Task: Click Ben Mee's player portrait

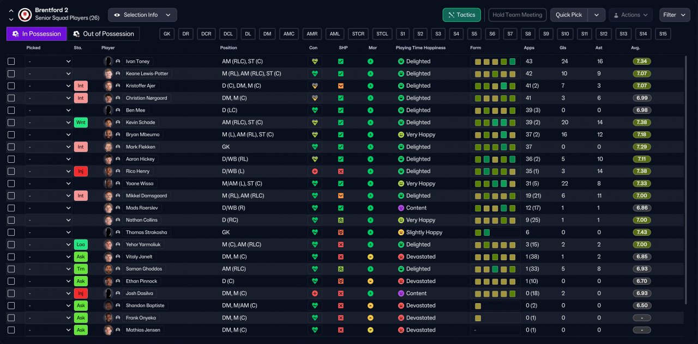Action: click(109, 110)
